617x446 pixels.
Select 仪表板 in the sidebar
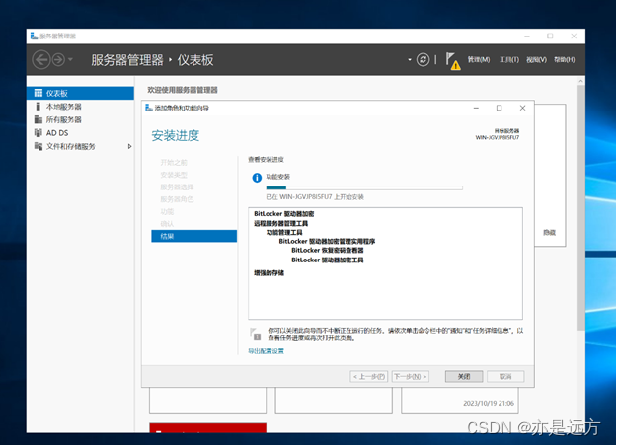pos(80,93)
